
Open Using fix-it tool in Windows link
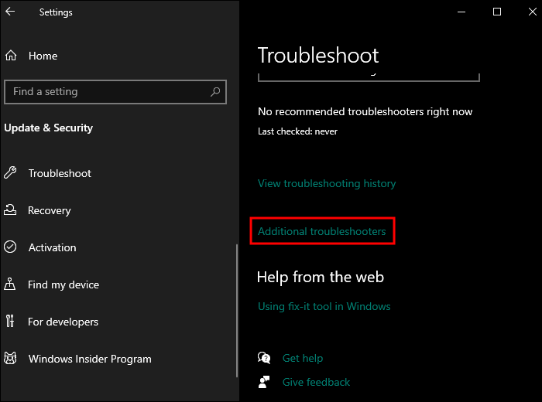tap(324, 306)
